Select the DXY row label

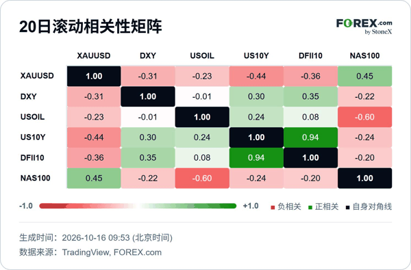coord(28,96)
